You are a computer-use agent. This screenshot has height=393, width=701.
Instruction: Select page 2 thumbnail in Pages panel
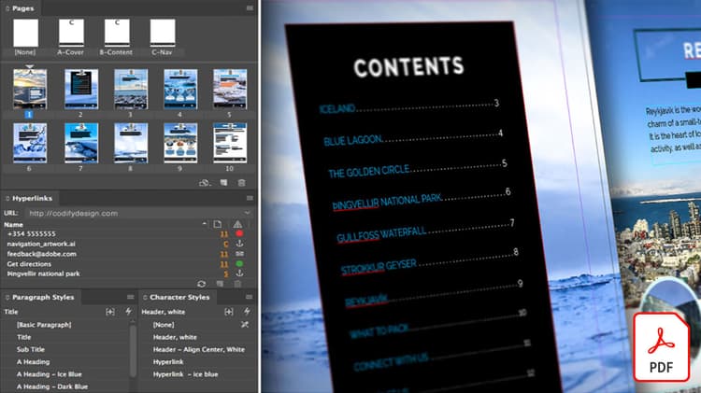tap(81, 89)
